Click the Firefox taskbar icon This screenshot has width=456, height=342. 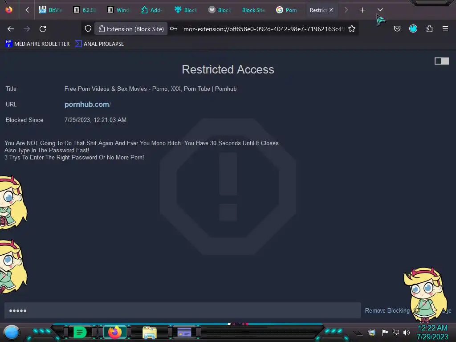point(115,332)
